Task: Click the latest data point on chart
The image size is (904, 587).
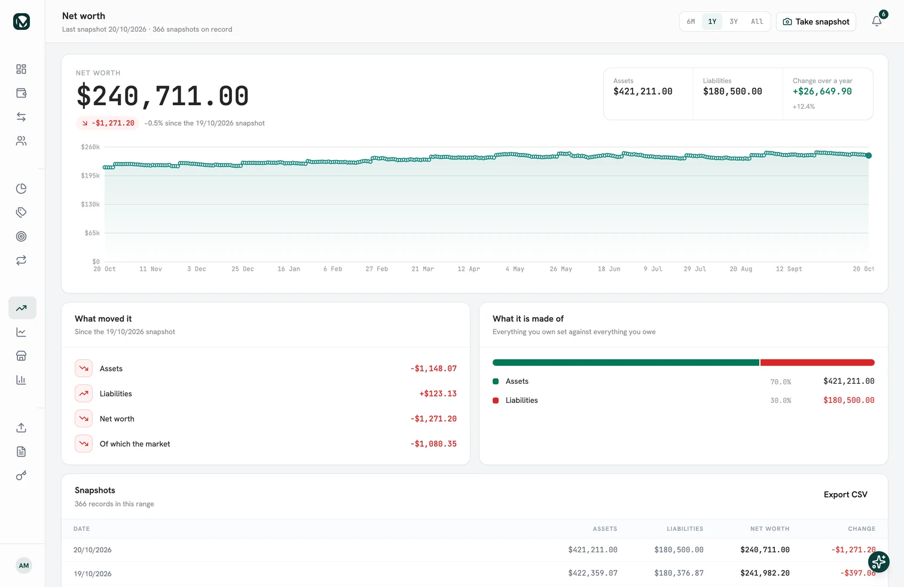Action: click(869, 155)
